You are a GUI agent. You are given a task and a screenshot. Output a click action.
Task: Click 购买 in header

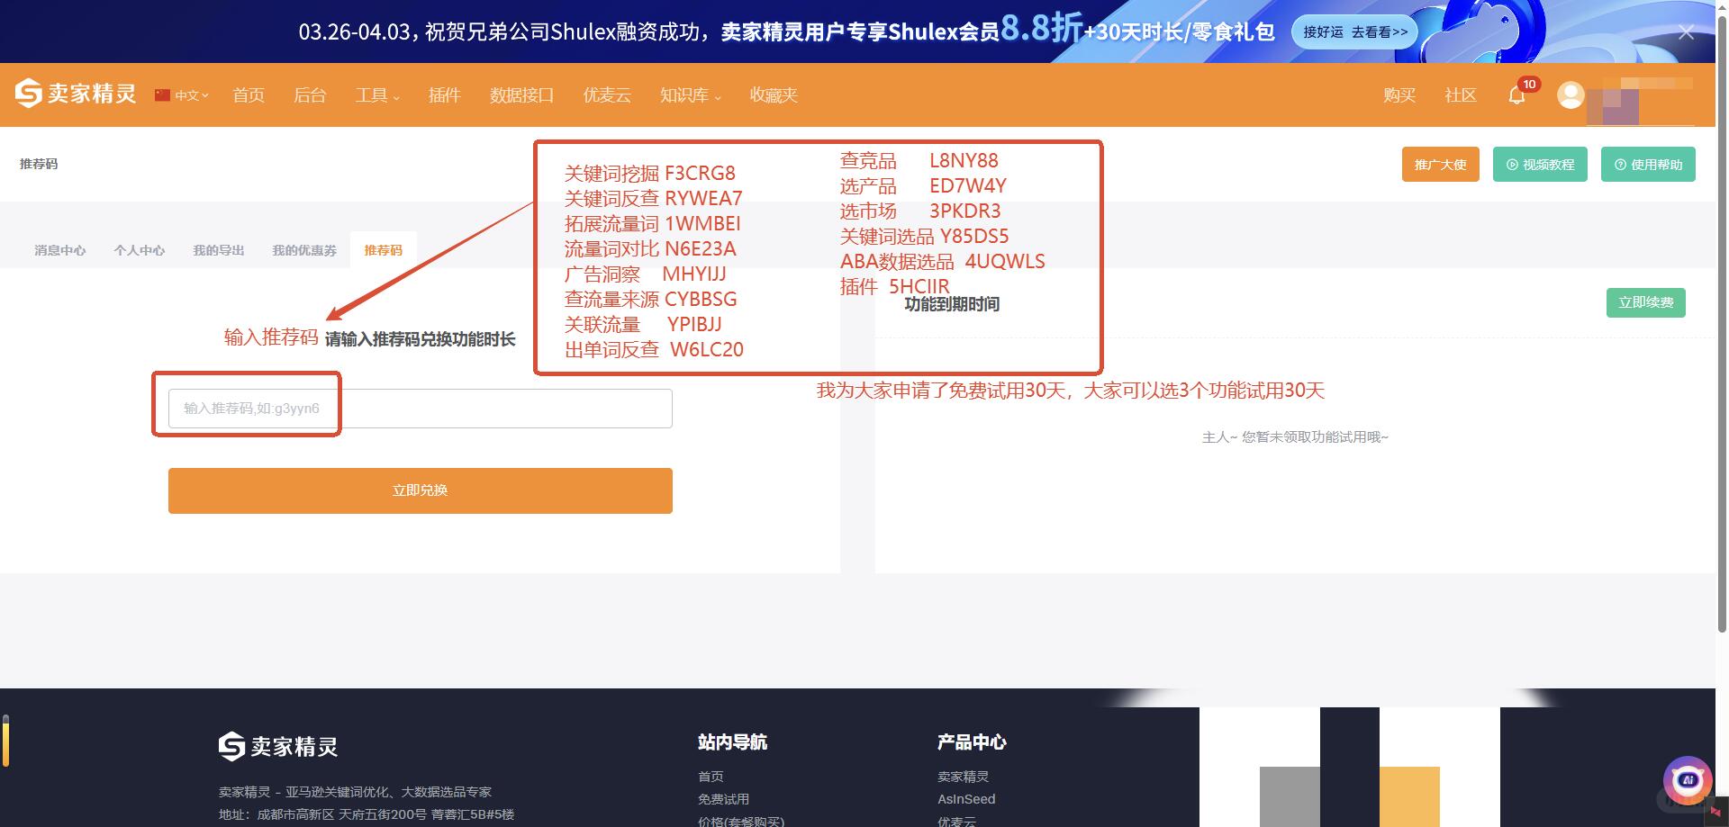[1399, 95]
